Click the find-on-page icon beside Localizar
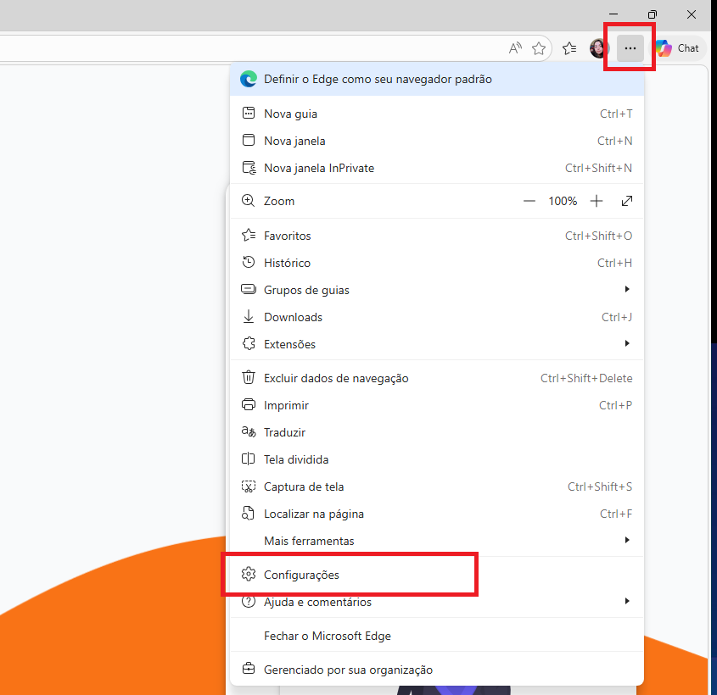717x695 pixels. (248, 514)
